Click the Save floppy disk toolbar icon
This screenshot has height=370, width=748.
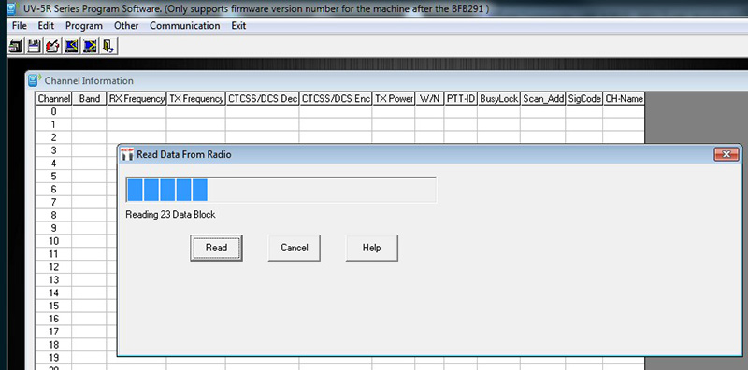coord(34,47)
